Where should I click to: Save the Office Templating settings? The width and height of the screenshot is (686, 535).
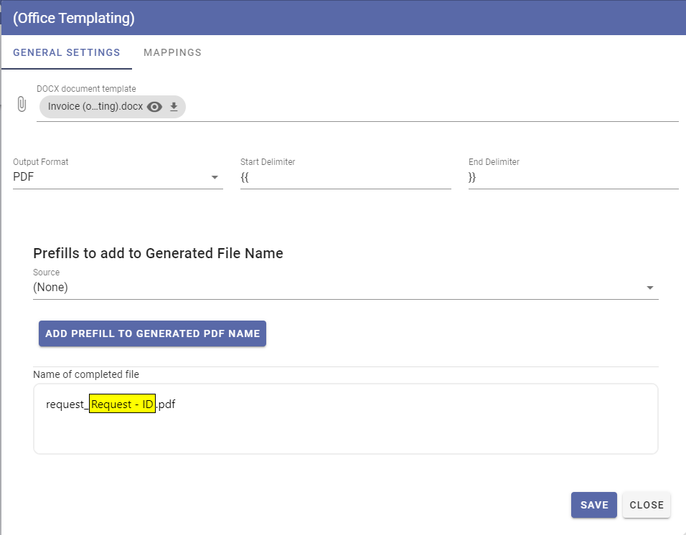[593, 505]
